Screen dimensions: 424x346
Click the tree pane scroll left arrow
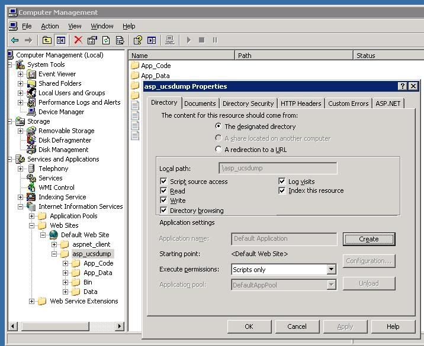point(12,326)
